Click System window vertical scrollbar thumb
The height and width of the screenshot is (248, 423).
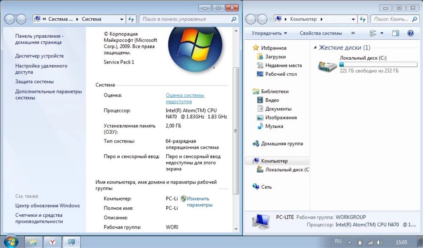click(x=236, y=131)
